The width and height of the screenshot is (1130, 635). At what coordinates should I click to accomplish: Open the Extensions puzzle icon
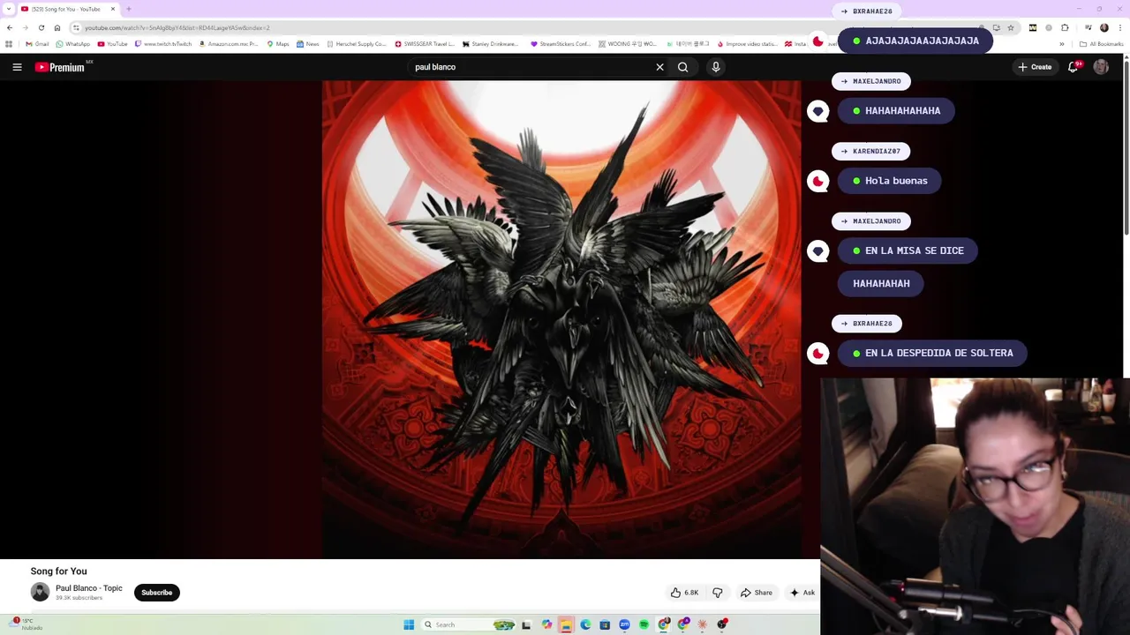(x=1065, y=27)
